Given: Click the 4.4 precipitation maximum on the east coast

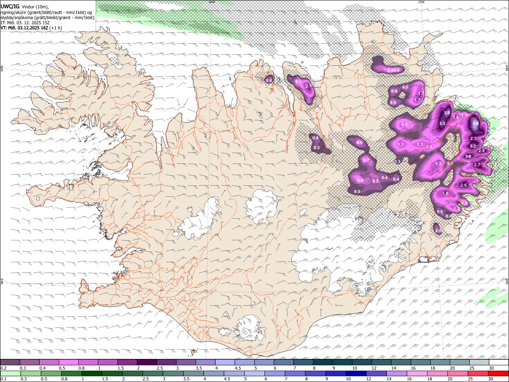Looking at the screenshot, I should click(476, 124).
